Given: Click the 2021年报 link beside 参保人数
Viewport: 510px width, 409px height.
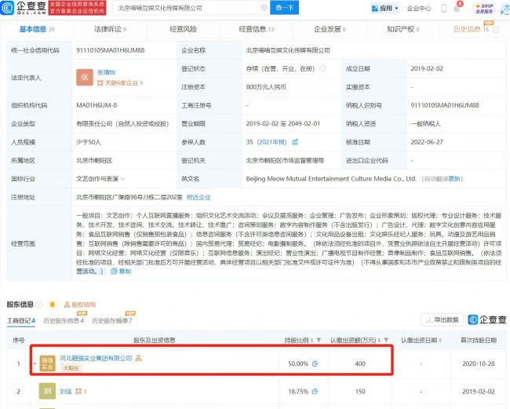Looking at the screenshot, I should tap(271, 142).
